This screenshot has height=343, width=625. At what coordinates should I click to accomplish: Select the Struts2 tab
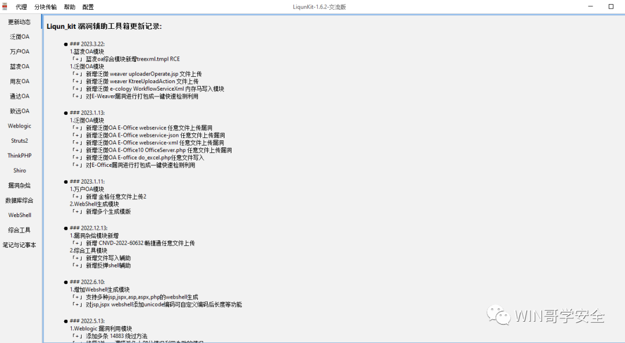(20, 140)
